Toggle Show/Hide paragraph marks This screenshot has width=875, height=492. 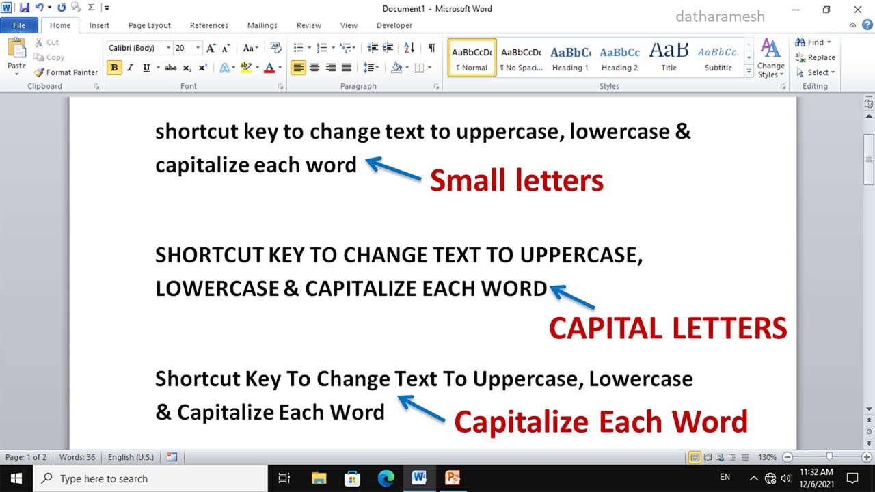pos(431,48)
